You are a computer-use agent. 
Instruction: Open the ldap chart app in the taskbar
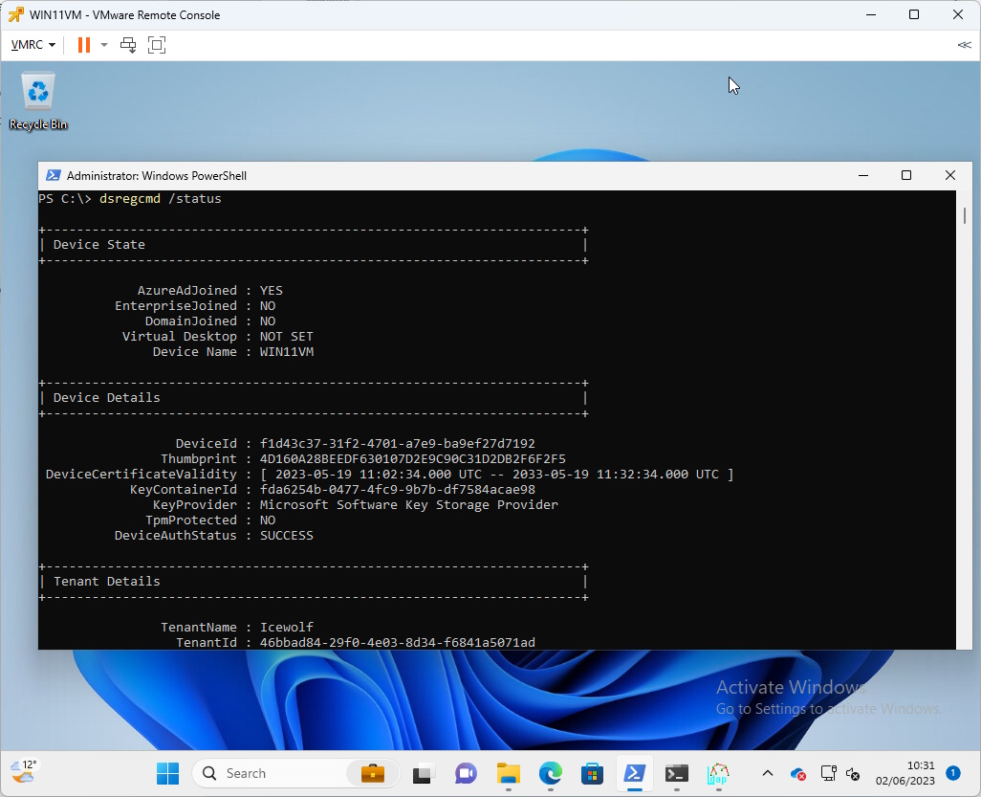pyautogui.click(x=718, y=774)
